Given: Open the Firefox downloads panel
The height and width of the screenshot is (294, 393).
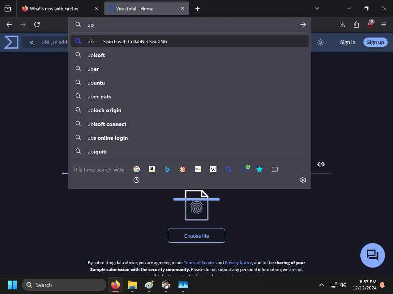Looking at the screenshot, I should click(x=342, y=24).
